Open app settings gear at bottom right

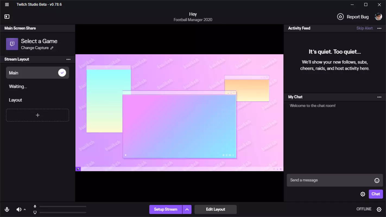[x=379, y=209]
